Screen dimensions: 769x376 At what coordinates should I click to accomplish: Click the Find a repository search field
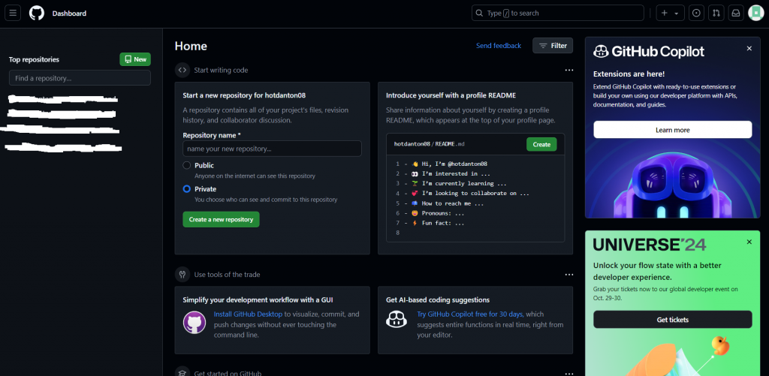point(80,78)
